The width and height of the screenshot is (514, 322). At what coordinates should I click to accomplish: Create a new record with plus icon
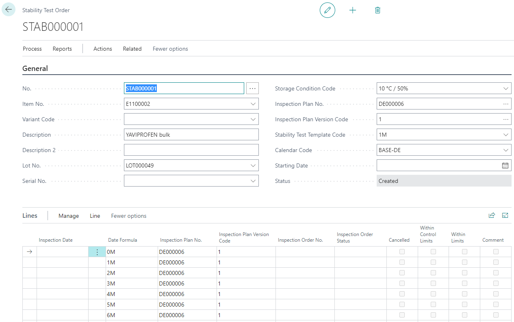coord(353,10)
